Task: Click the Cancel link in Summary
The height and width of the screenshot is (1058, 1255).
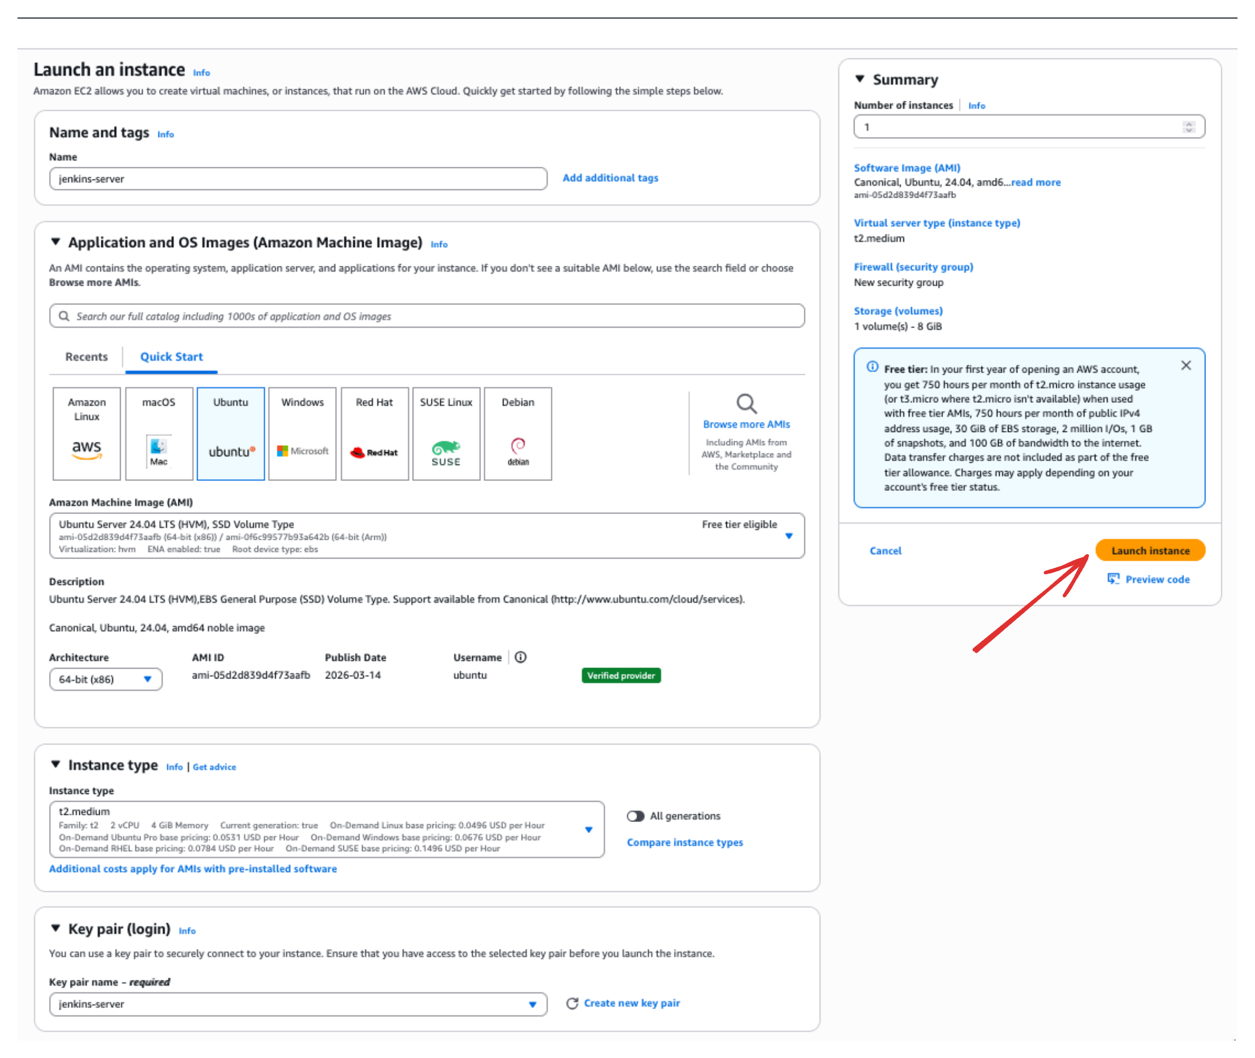Action: pos(885,551)
